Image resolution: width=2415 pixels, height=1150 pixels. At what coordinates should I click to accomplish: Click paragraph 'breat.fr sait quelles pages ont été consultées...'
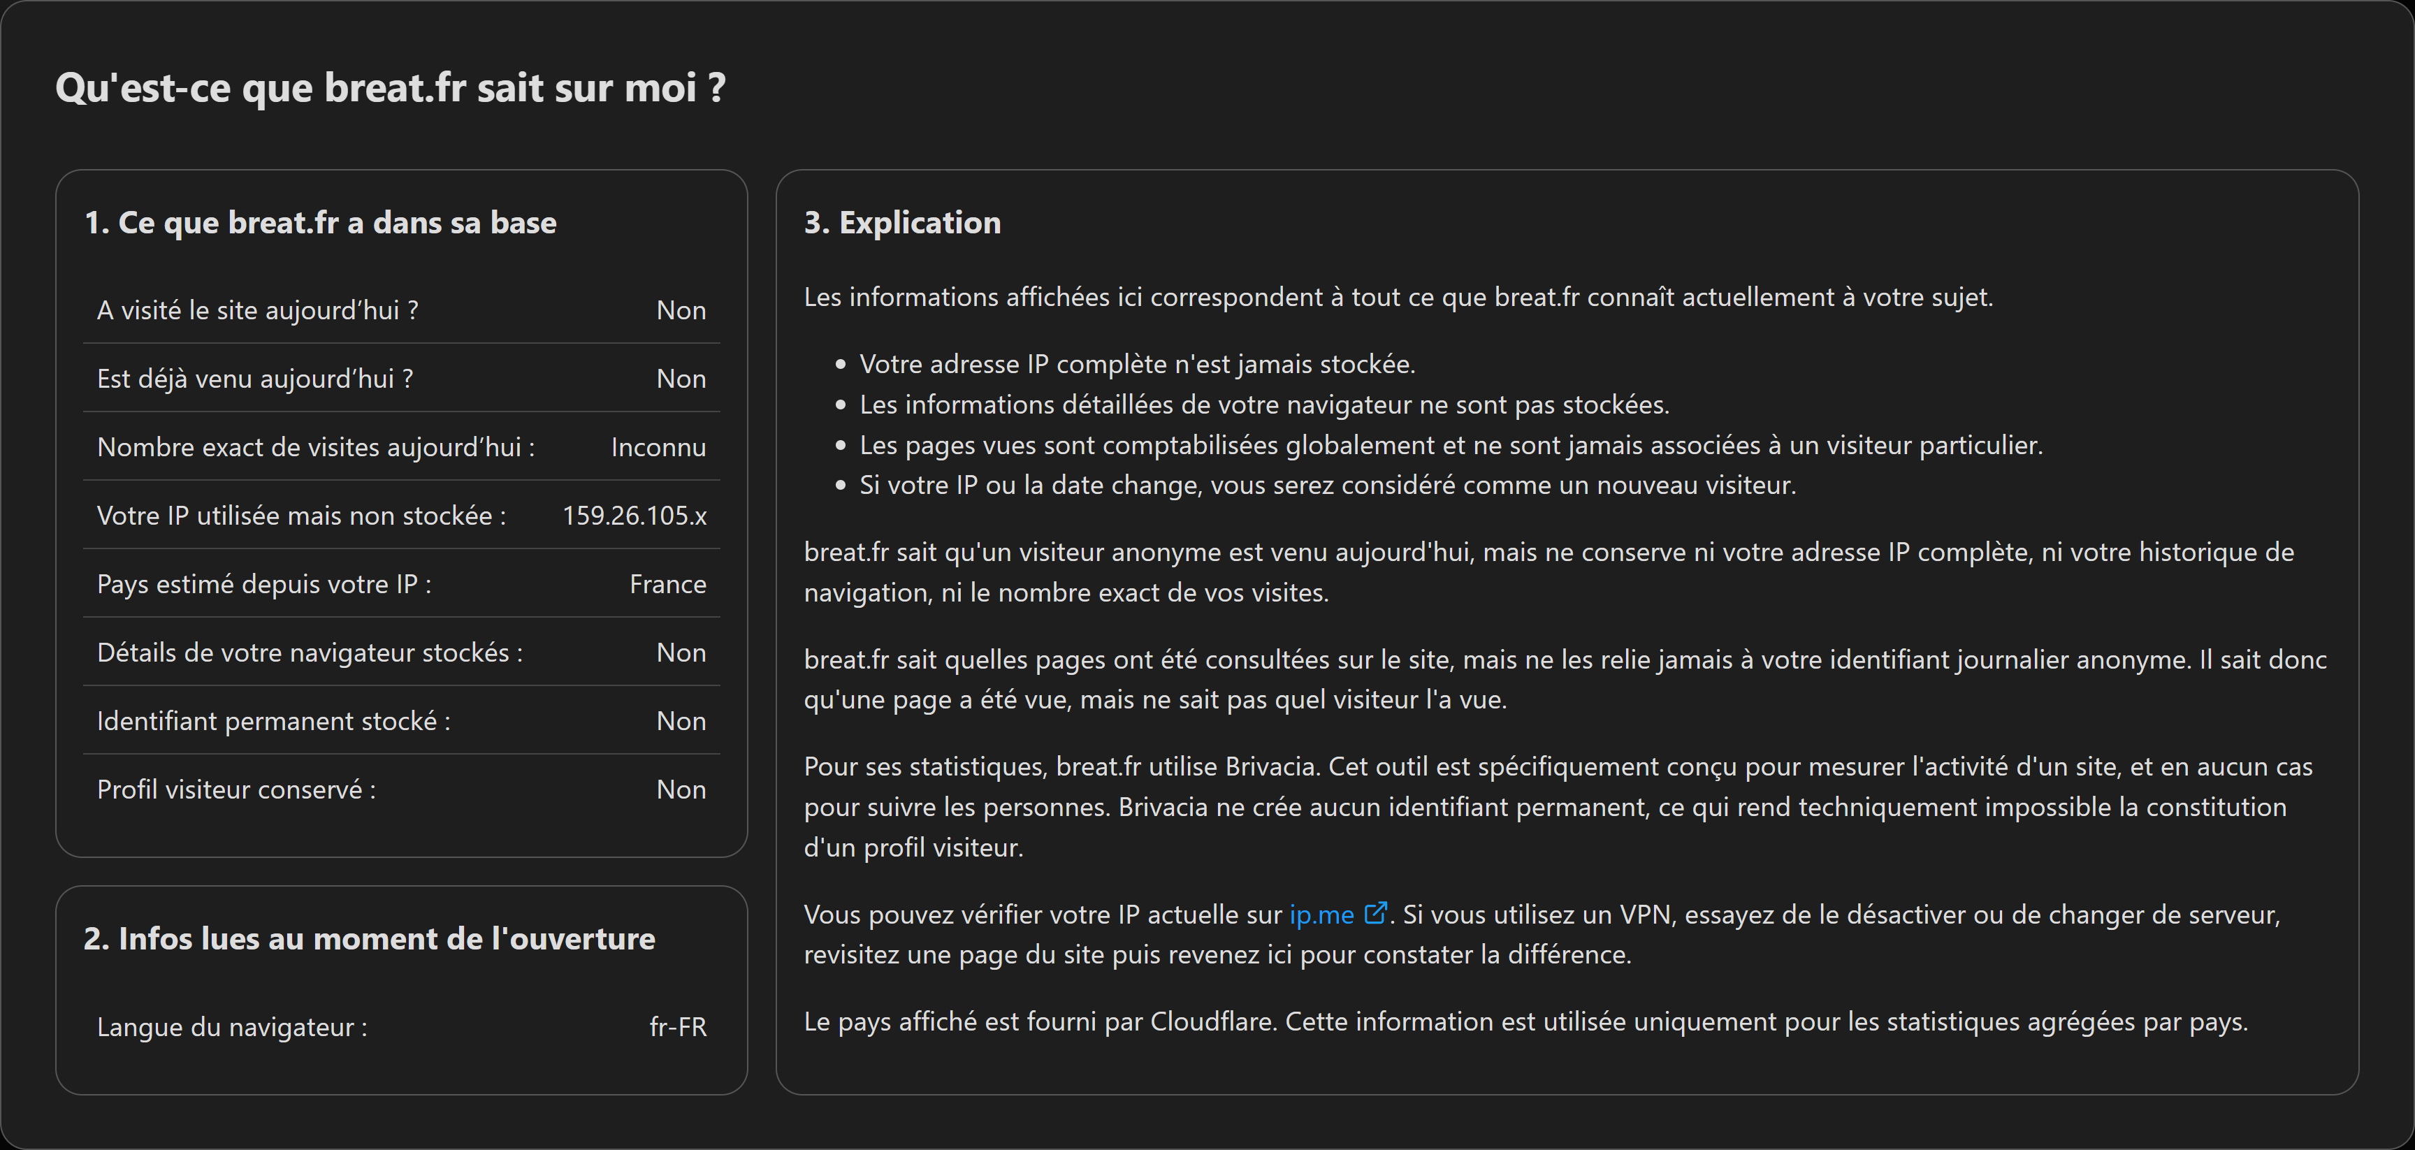coord(1565,680)
